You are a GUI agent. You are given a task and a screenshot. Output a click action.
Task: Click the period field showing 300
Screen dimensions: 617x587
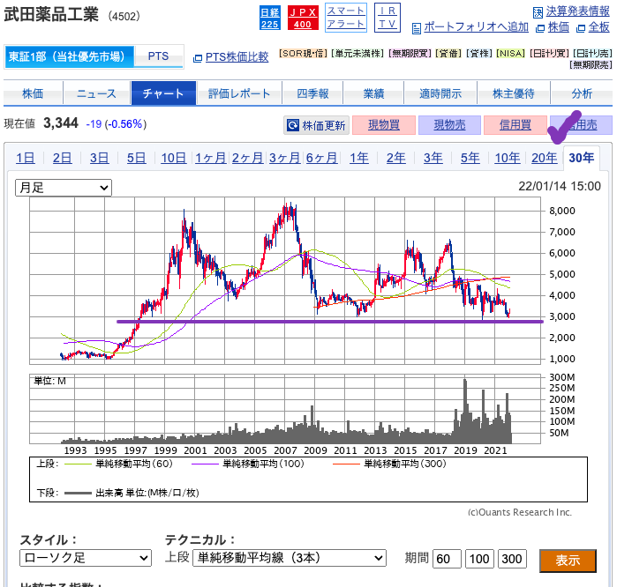coord(512,559)
